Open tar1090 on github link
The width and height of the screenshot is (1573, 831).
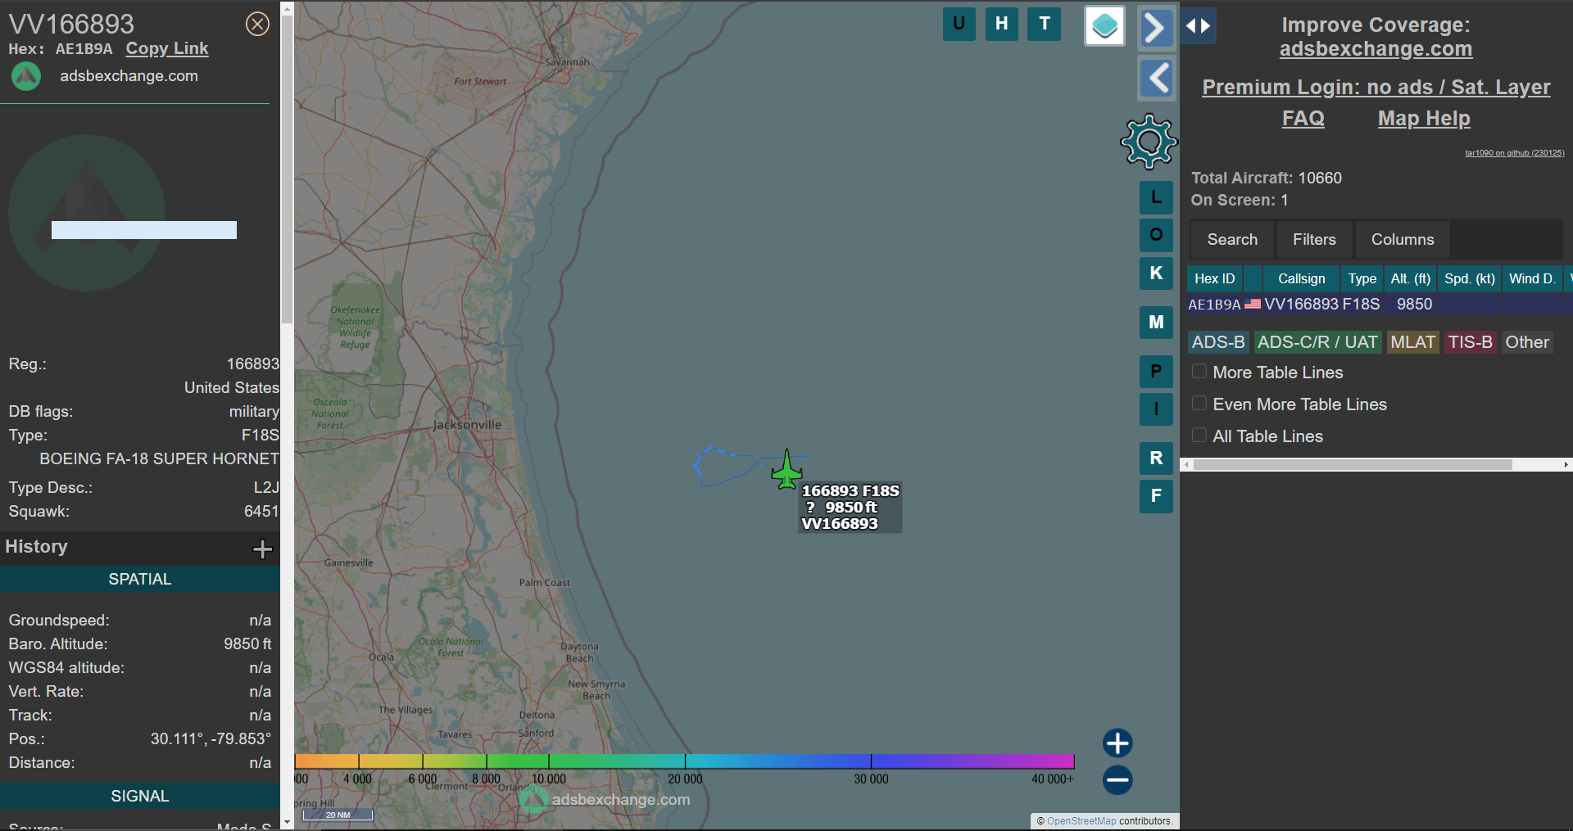click(1514, 153)
